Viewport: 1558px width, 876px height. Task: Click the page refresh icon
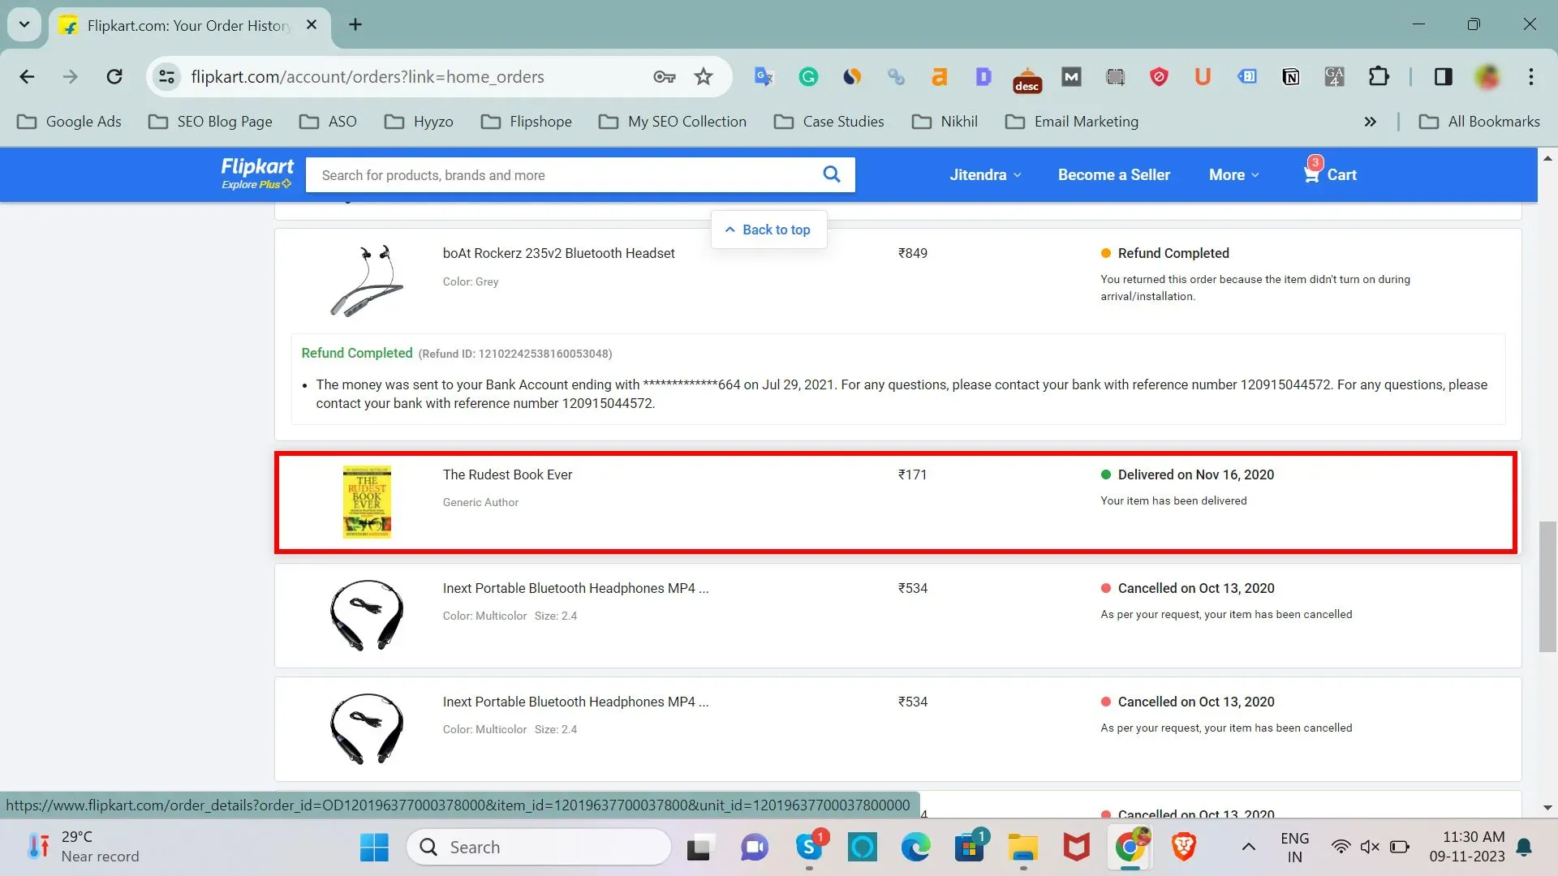tap(115, 76)
